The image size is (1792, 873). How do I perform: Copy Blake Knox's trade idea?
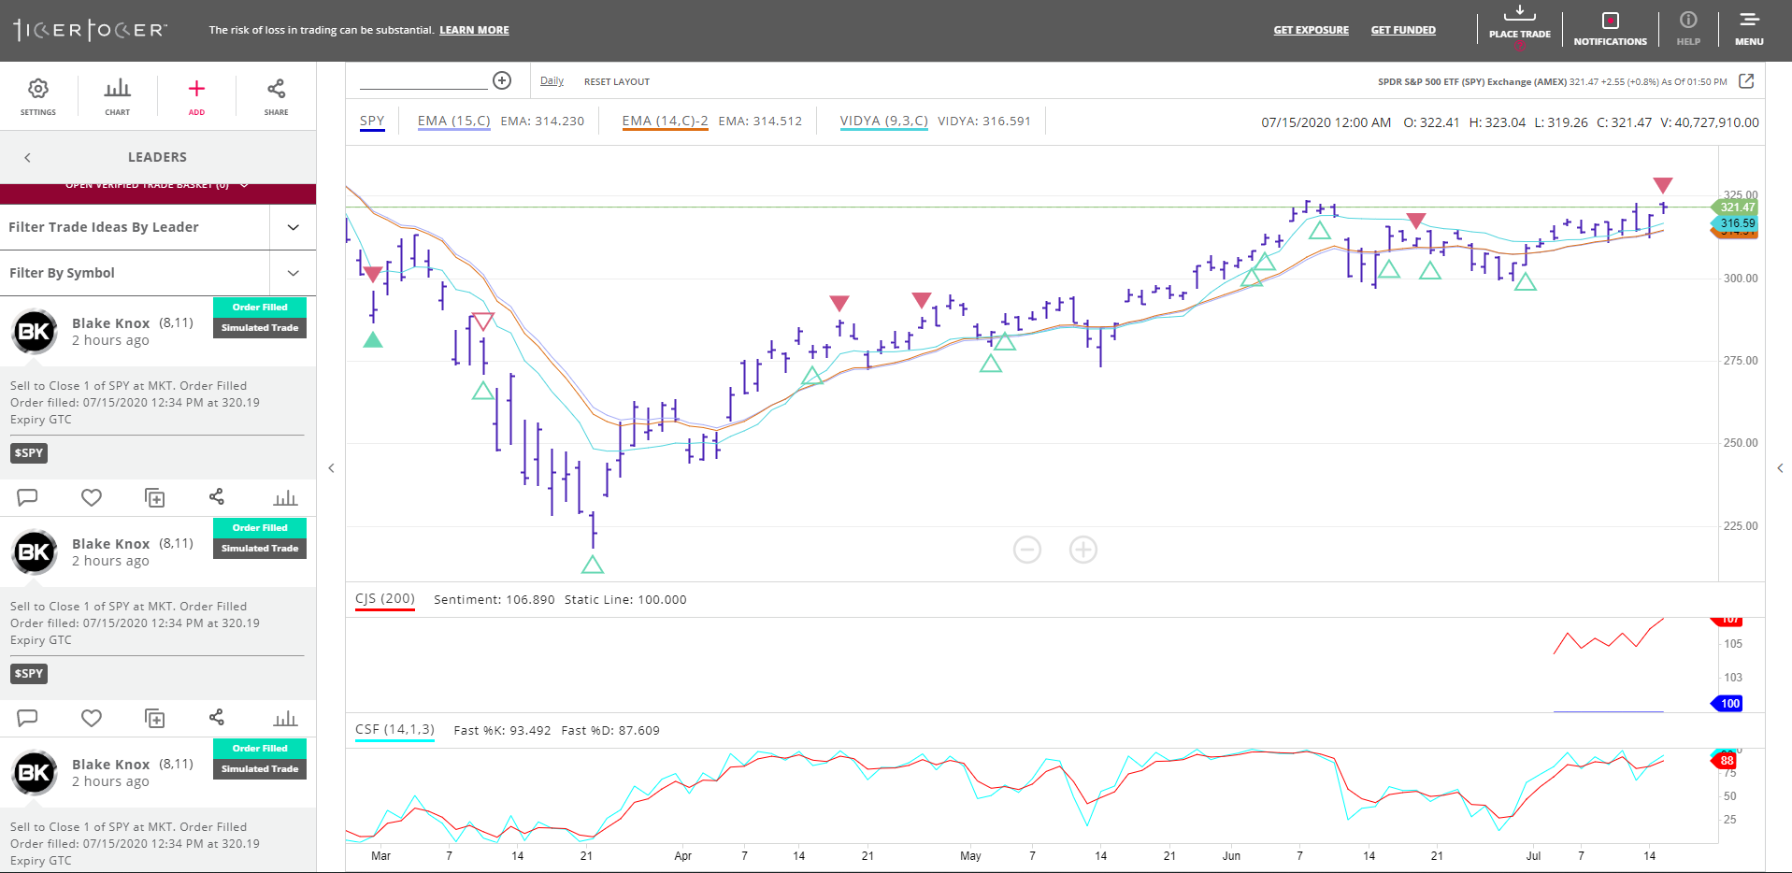tap(154, 497)
